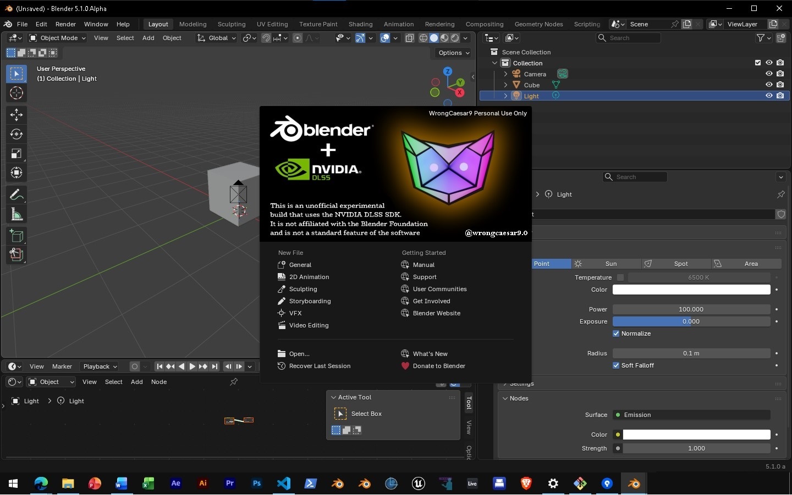792x495 pixels.
Task: Expand the Light item in the Outliner
Action: (x=505, y=96)
